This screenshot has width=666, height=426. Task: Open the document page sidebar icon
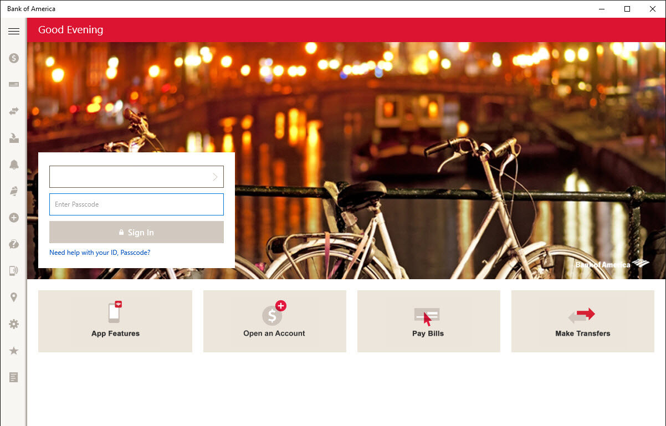click(x=14, y=377)
